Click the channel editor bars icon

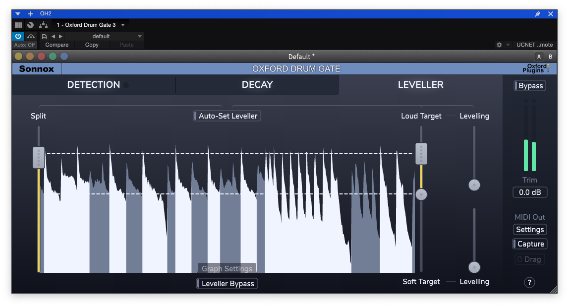[18, 25]
